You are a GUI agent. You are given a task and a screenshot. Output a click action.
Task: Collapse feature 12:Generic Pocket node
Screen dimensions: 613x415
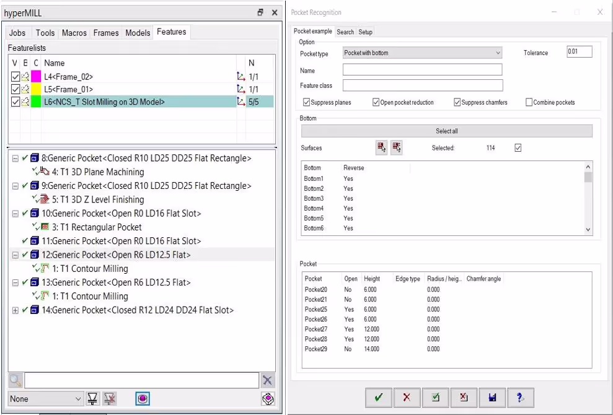[x=15, y=255]
